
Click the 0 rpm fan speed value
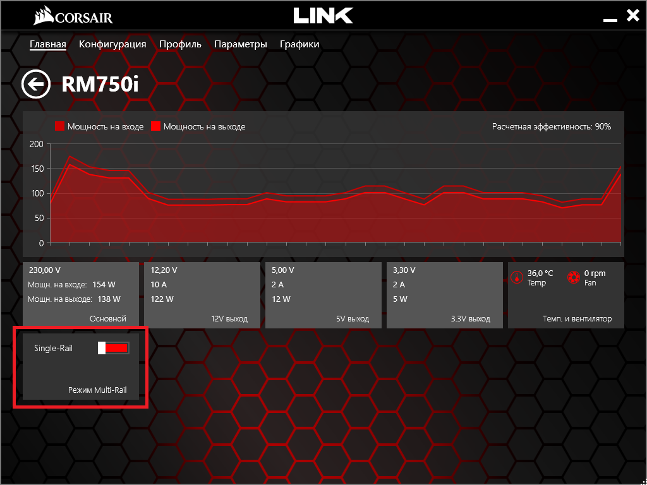[x=595, y=273]
